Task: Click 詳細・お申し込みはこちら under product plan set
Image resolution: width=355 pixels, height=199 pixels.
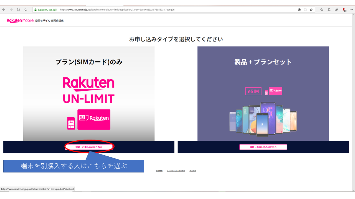Action: point(263,147)
